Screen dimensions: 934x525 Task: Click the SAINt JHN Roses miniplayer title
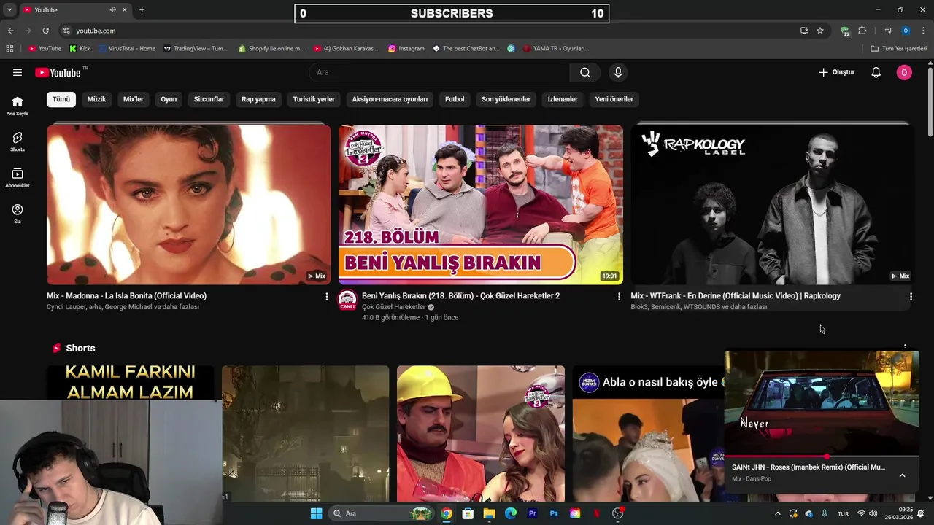pos(808,467)
